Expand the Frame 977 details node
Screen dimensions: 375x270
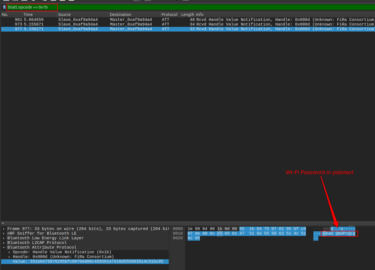[x=4, y=229]
